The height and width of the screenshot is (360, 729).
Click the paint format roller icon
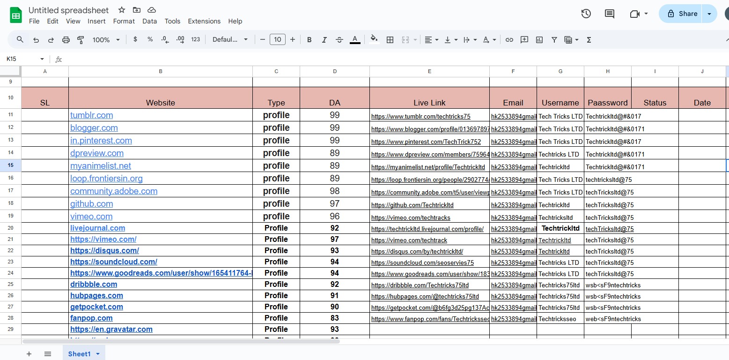[81, 40]
